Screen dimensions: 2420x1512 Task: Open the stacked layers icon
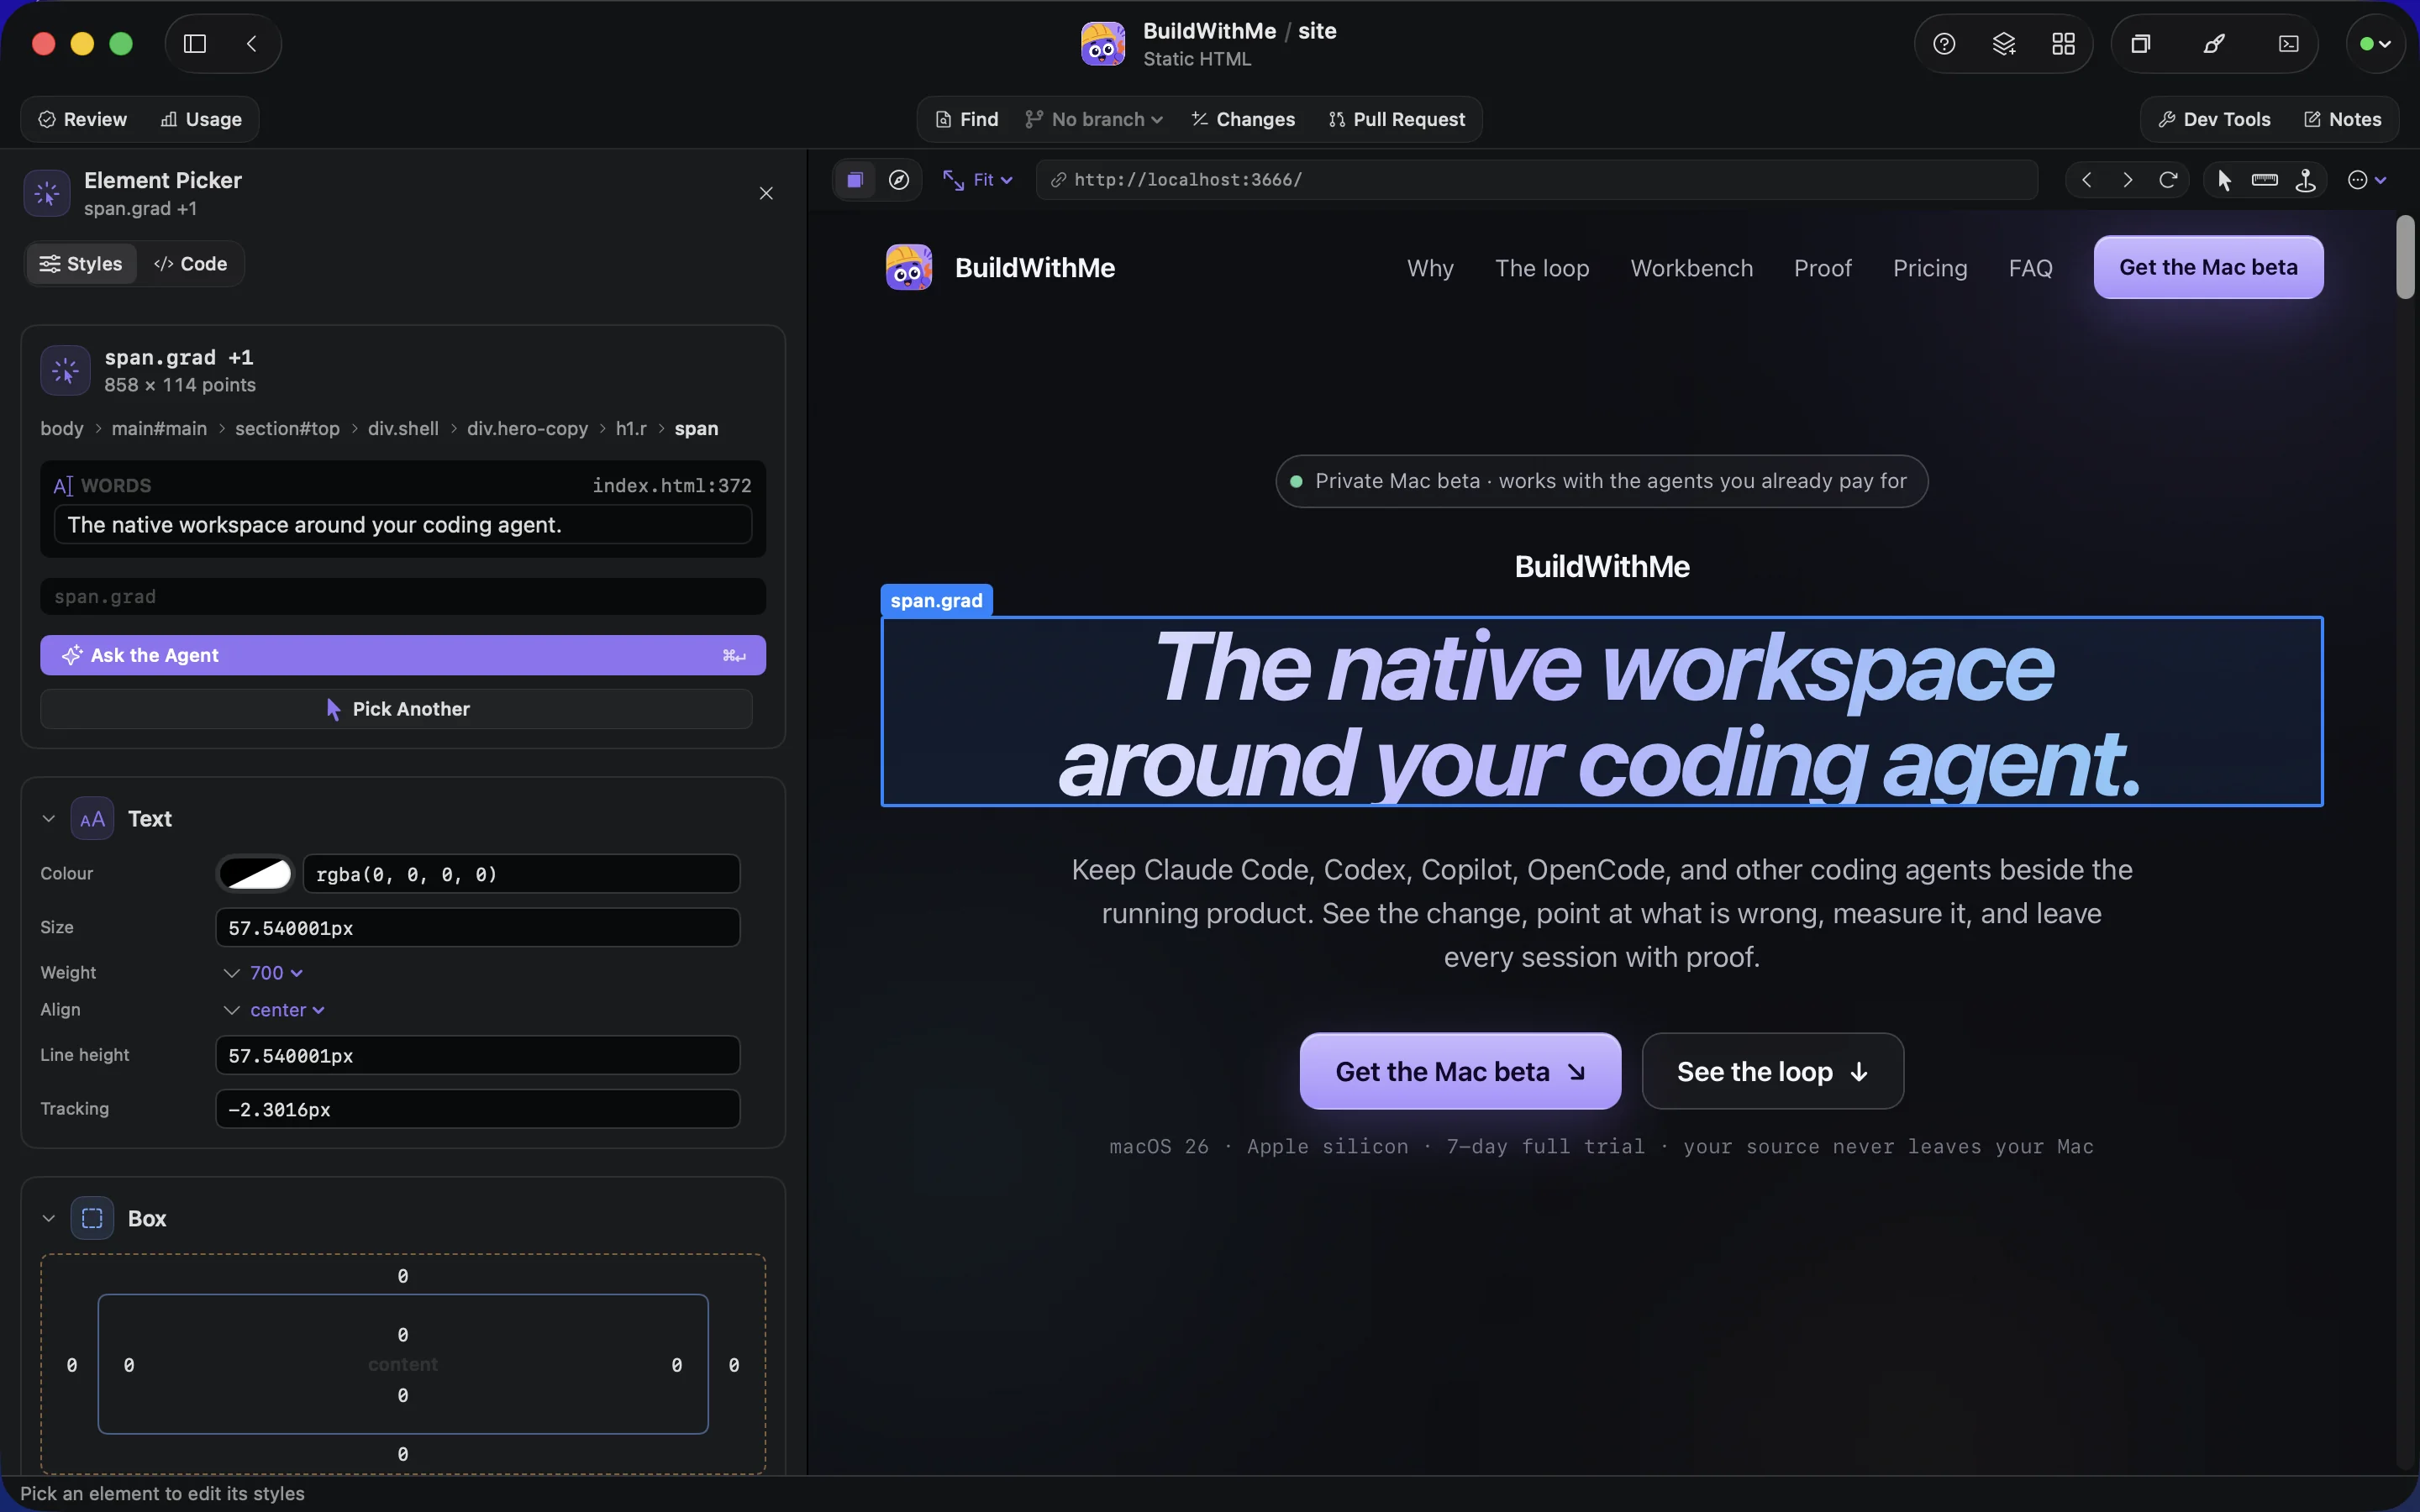(2004, 44)
